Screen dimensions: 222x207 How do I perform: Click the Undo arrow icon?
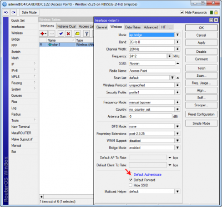click(x=6, y=13)
